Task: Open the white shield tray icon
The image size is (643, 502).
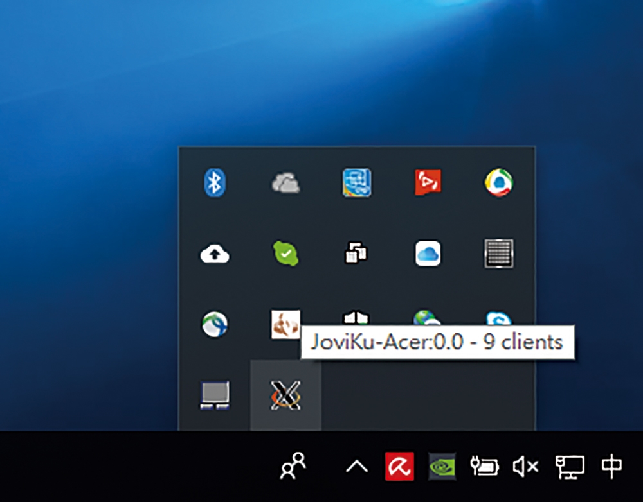Action: (356, 318)
